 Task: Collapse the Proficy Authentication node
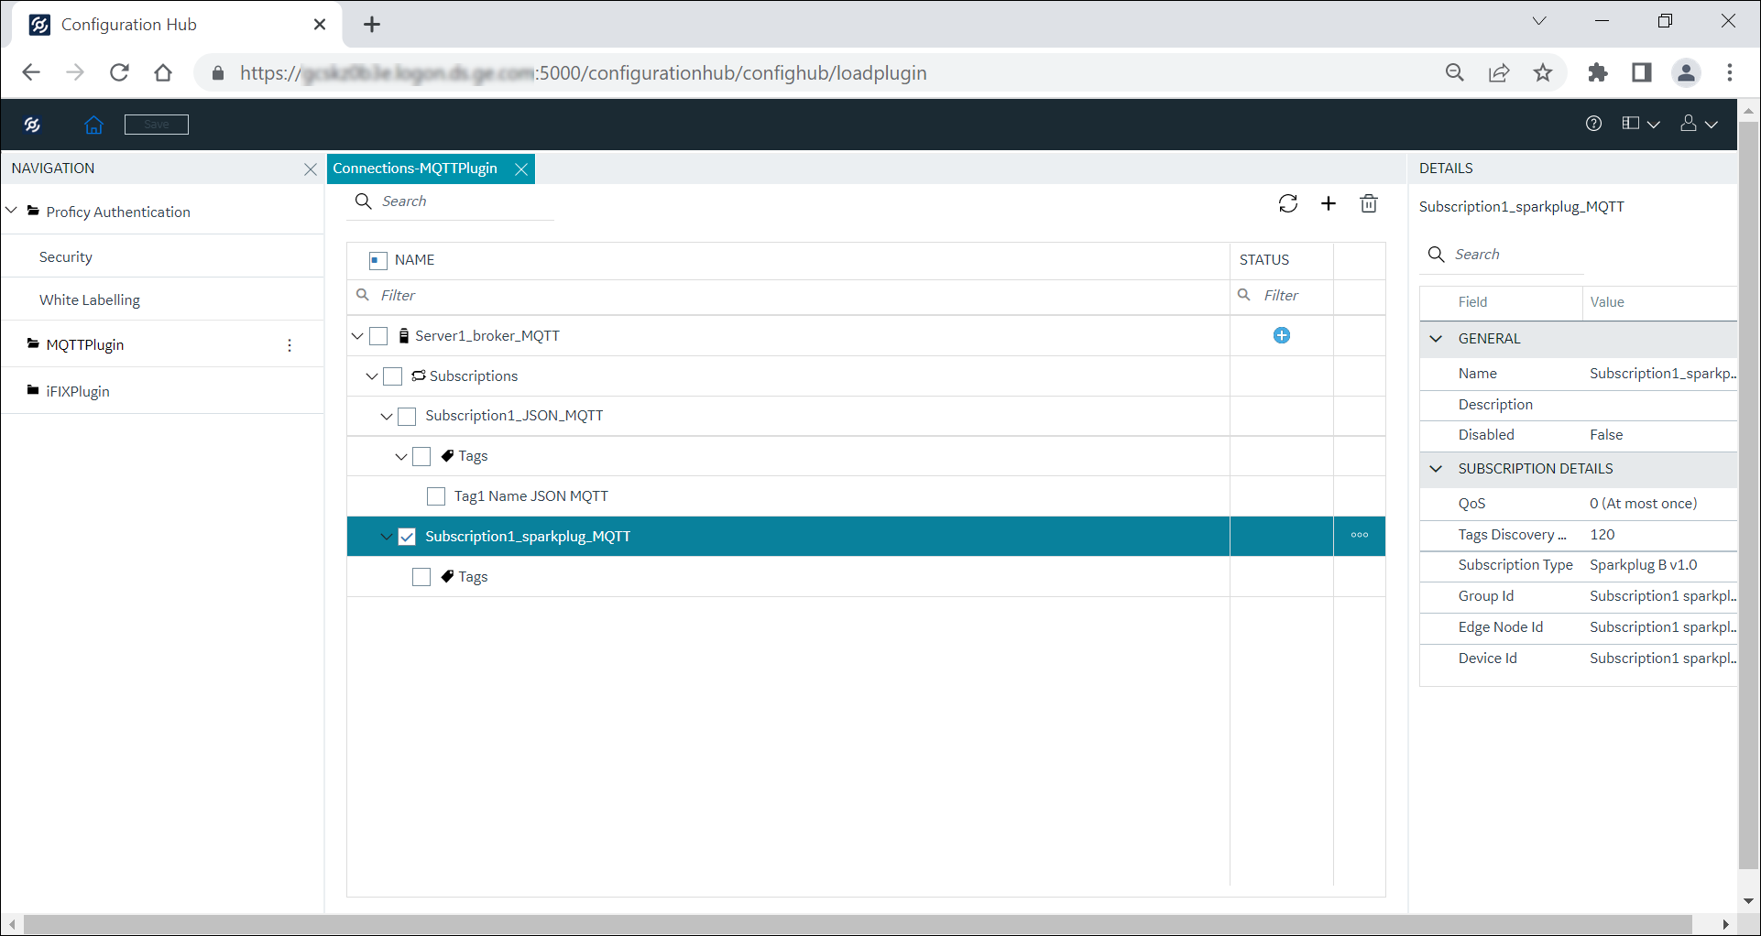point(12,211)
